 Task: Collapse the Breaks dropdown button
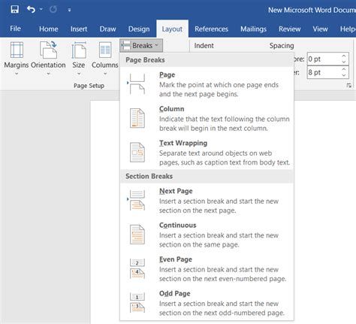pyautogui.click(x=141, y=46)
